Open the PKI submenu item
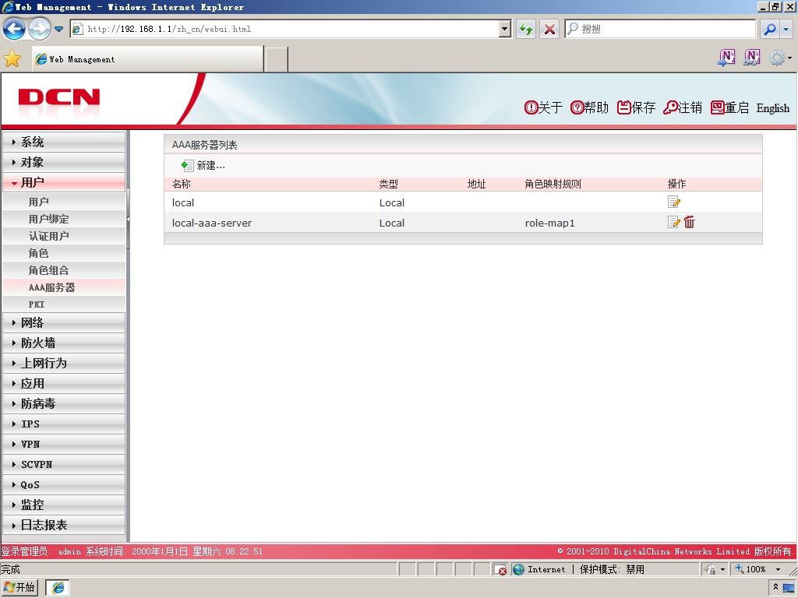 64,304
